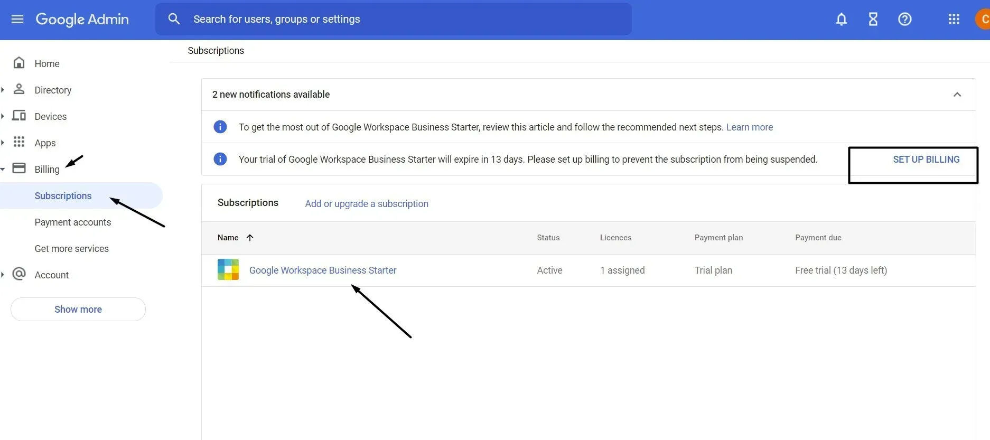
Task: Expand the Directory section arrow
Action: (3, 90)
